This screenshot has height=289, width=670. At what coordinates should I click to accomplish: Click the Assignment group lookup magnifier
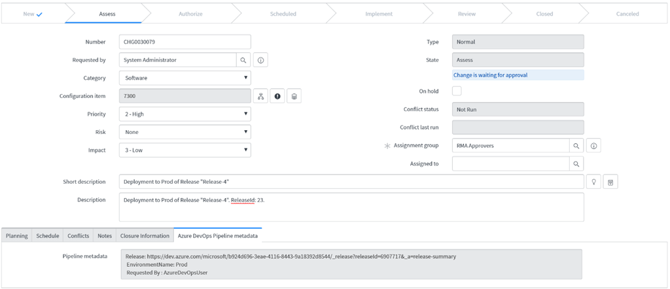(x=576, y=146)
